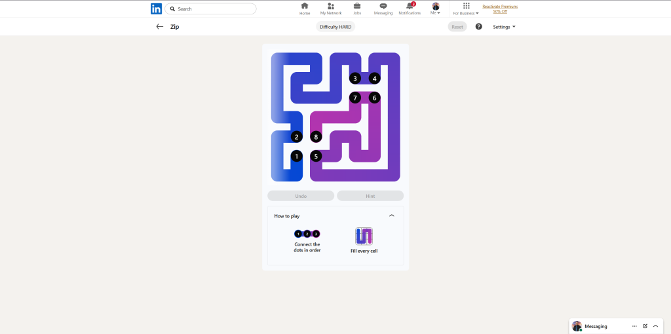Screen dimensions: 671x334
Task: Go to the Home nav item
Action: pyautogui.click(x=305, y=9)
